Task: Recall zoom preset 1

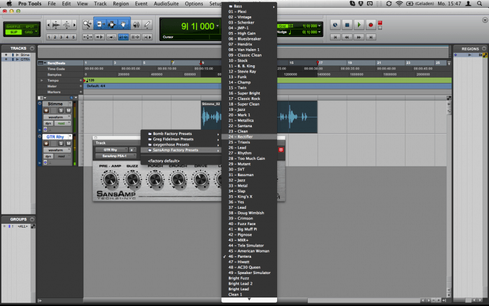Action: tap(49, 37)
